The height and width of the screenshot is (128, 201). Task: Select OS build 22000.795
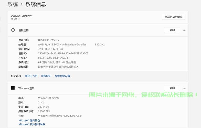pyautogui.click(x=44, y=111)
